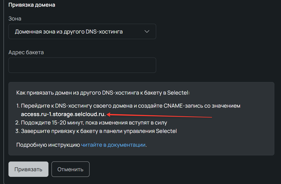Image resolution: width=281 pixels, height=184 pixels.
Task: Focus the Адрес бакета input field
Action: 82,65
